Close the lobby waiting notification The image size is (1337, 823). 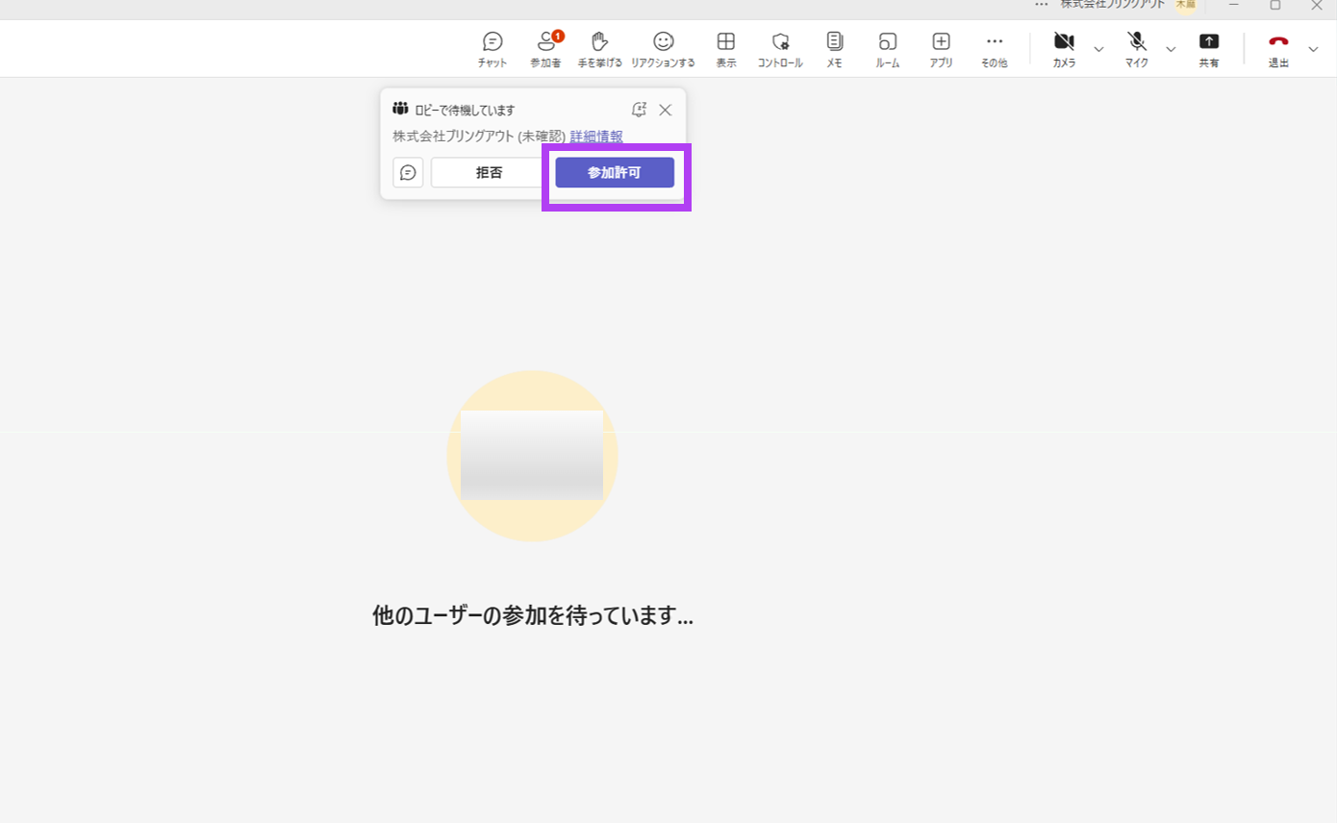pos(665,110)
